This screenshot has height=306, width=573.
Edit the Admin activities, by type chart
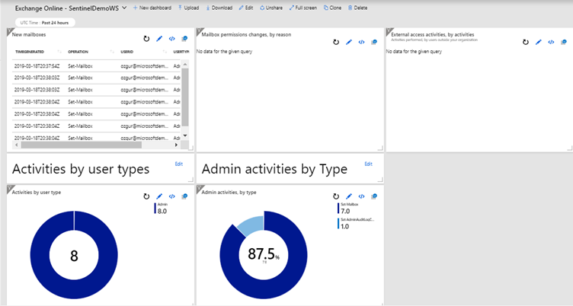coord(349,196)
